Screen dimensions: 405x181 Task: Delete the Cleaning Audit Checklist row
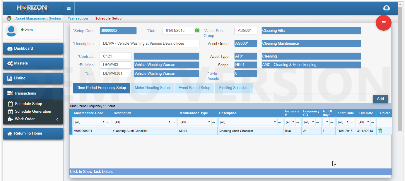(x=380, y=131)
